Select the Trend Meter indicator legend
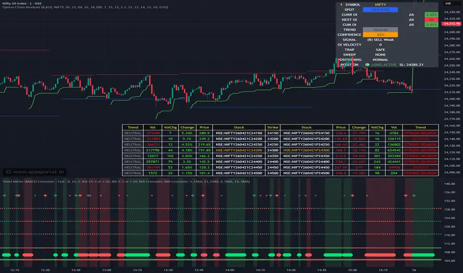Image resolution: width=463 pixels, height=273 pixels. pyautogui.click(x=126, y=182)
